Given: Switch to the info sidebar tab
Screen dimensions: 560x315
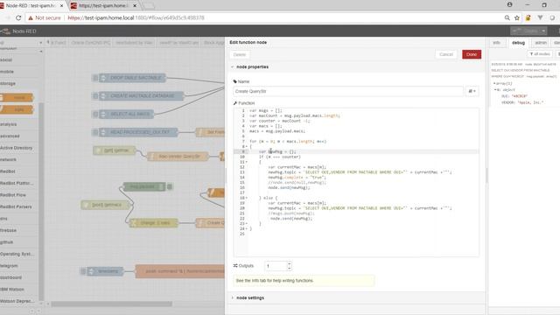Looking at the screenshot, I should coord(497,43).
